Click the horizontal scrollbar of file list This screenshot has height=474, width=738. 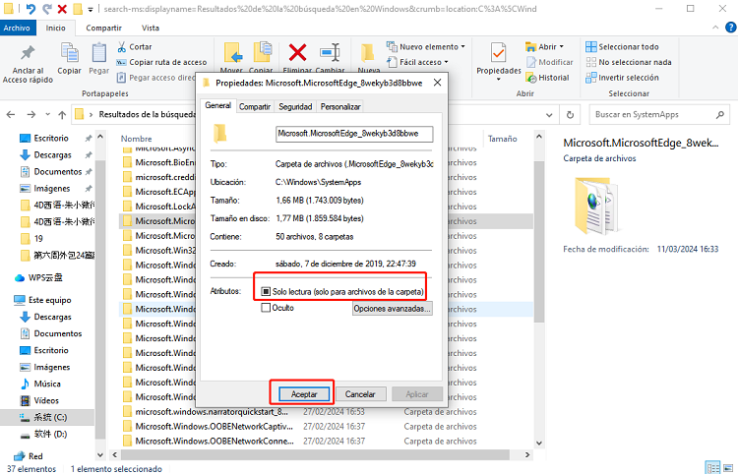[x=315, y=454]
